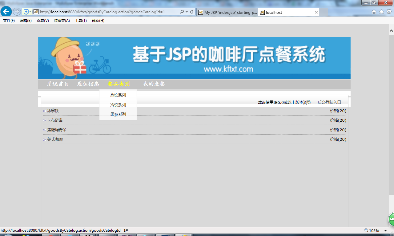Select 冷饮系列 from dropdown menu

[118, 105]
